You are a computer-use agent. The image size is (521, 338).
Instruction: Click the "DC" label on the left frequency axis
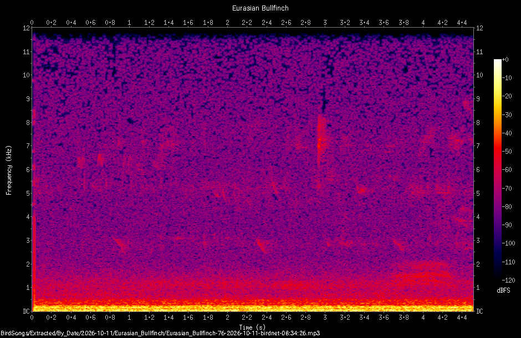[x=27, y=311]
